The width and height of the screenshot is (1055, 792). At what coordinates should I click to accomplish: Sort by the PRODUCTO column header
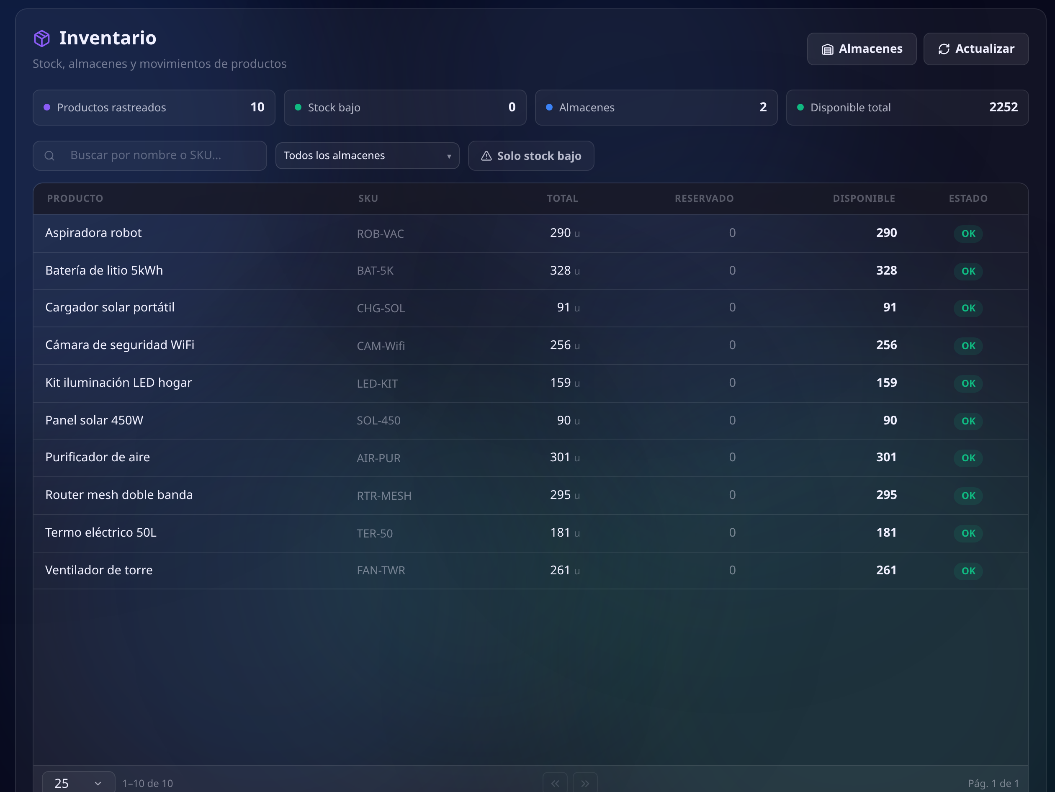coord(75,198)
